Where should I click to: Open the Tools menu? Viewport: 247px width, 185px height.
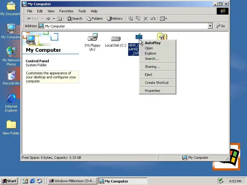[82, 11]
